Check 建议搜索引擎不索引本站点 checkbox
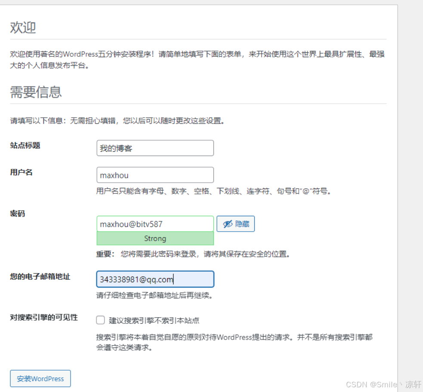The image size is (423, 392). point(100,320)
